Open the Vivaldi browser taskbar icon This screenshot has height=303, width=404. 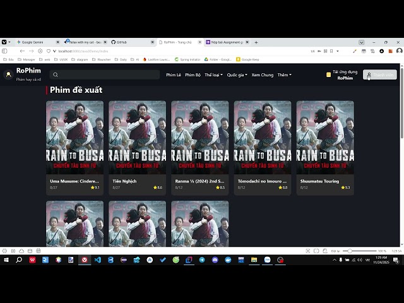pos(85,260)
